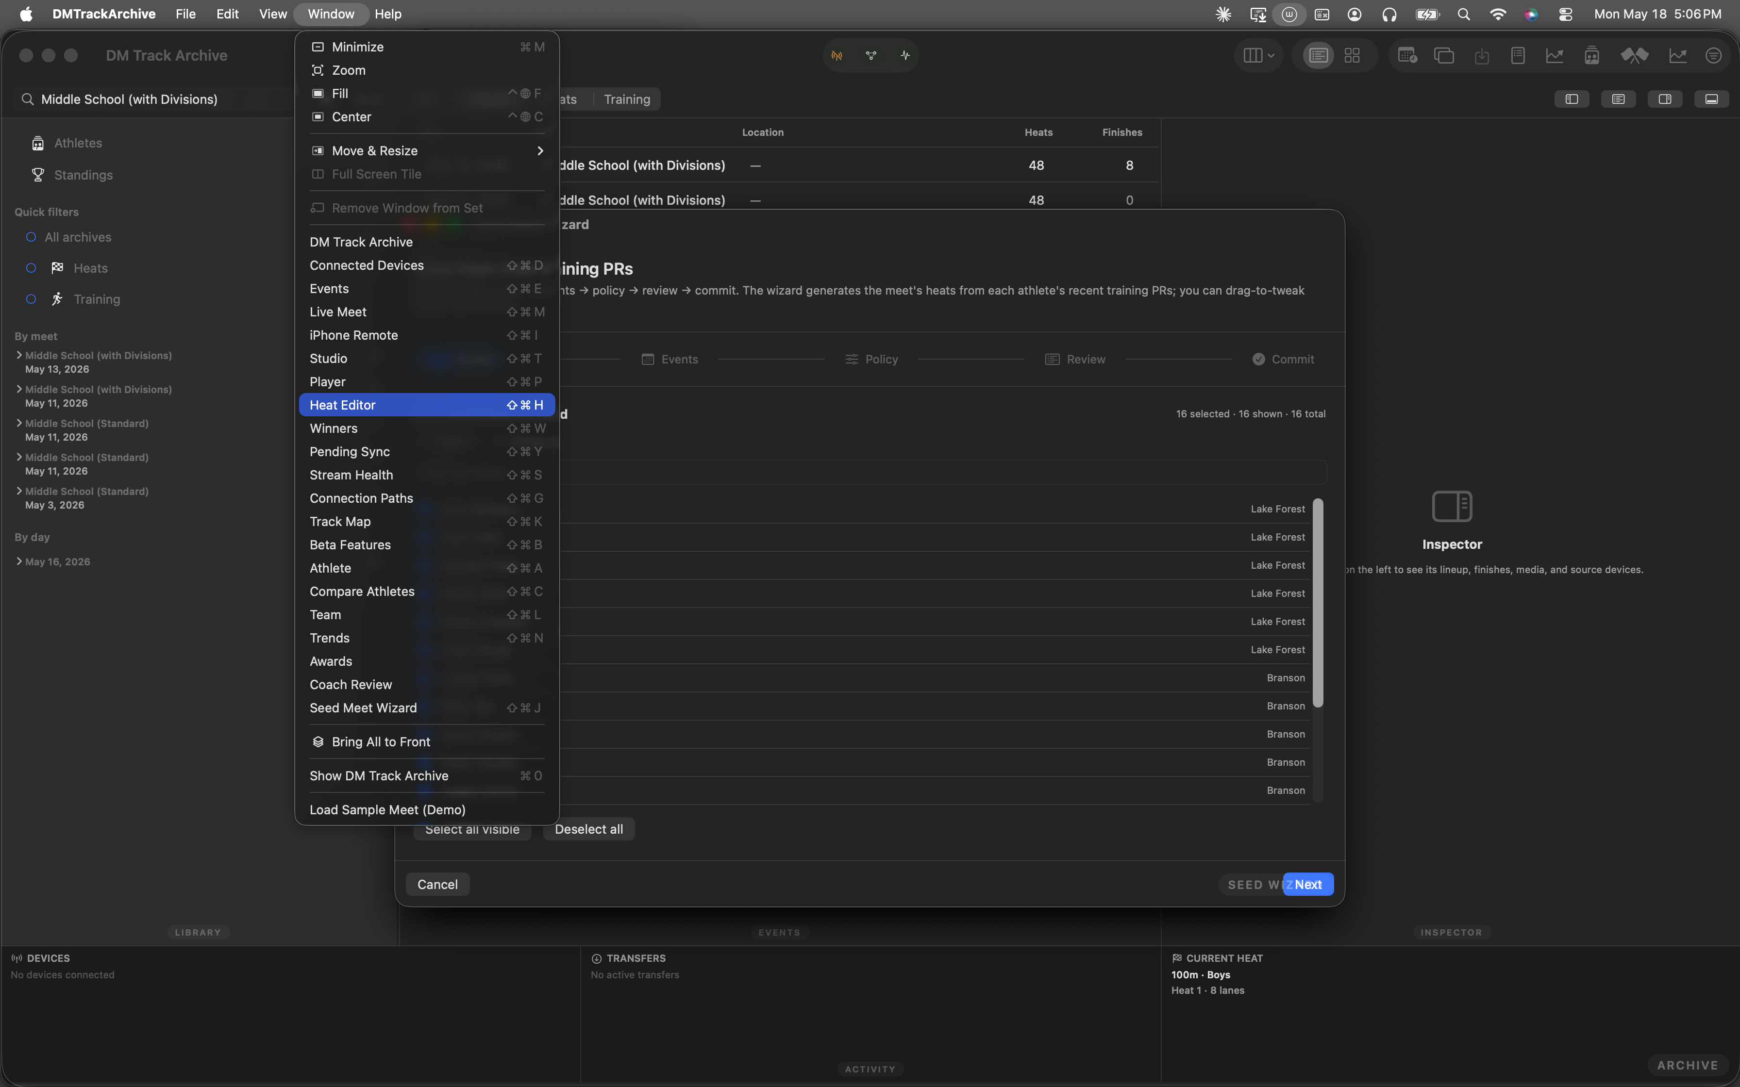
Task: Toggle the right inspector panel button
Action: pyautogui.click(x=1664, y=99)
